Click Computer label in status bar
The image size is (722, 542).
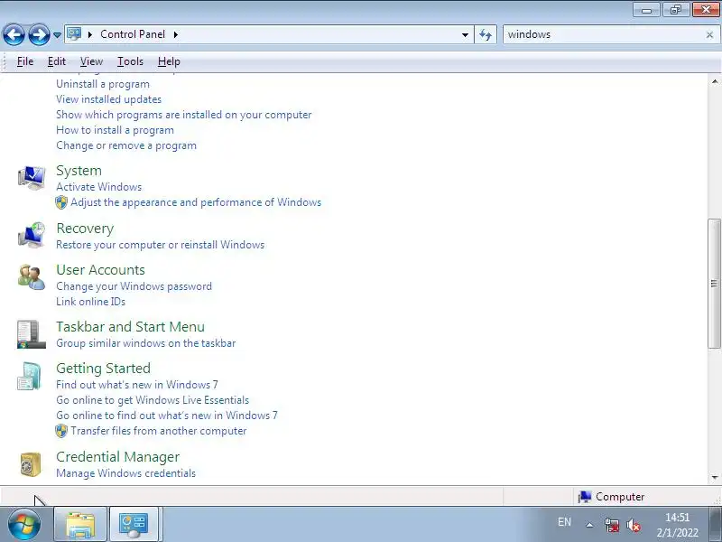620,497
